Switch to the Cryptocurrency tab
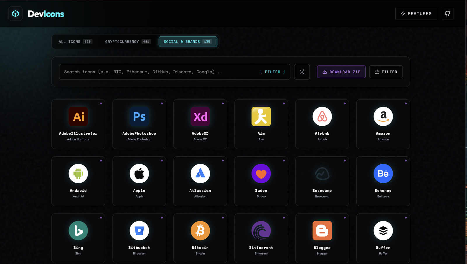The height and width of the screenshot is (264, 467). pos(128,42)
